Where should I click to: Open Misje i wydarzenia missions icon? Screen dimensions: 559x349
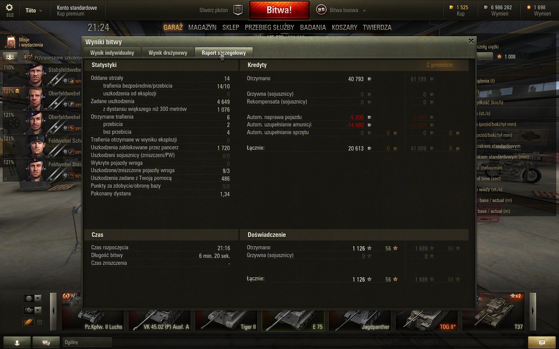(x=10, y=42)
